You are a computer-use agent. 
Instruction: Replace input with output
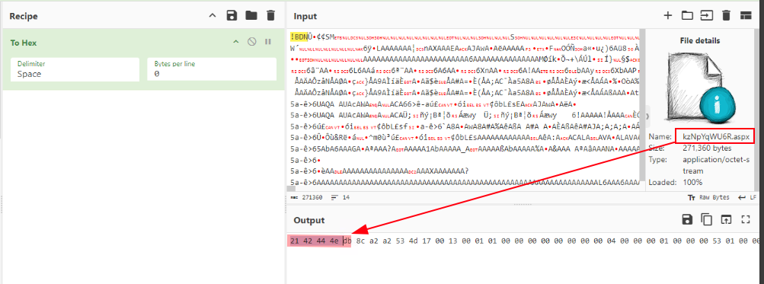pos(726,220)
